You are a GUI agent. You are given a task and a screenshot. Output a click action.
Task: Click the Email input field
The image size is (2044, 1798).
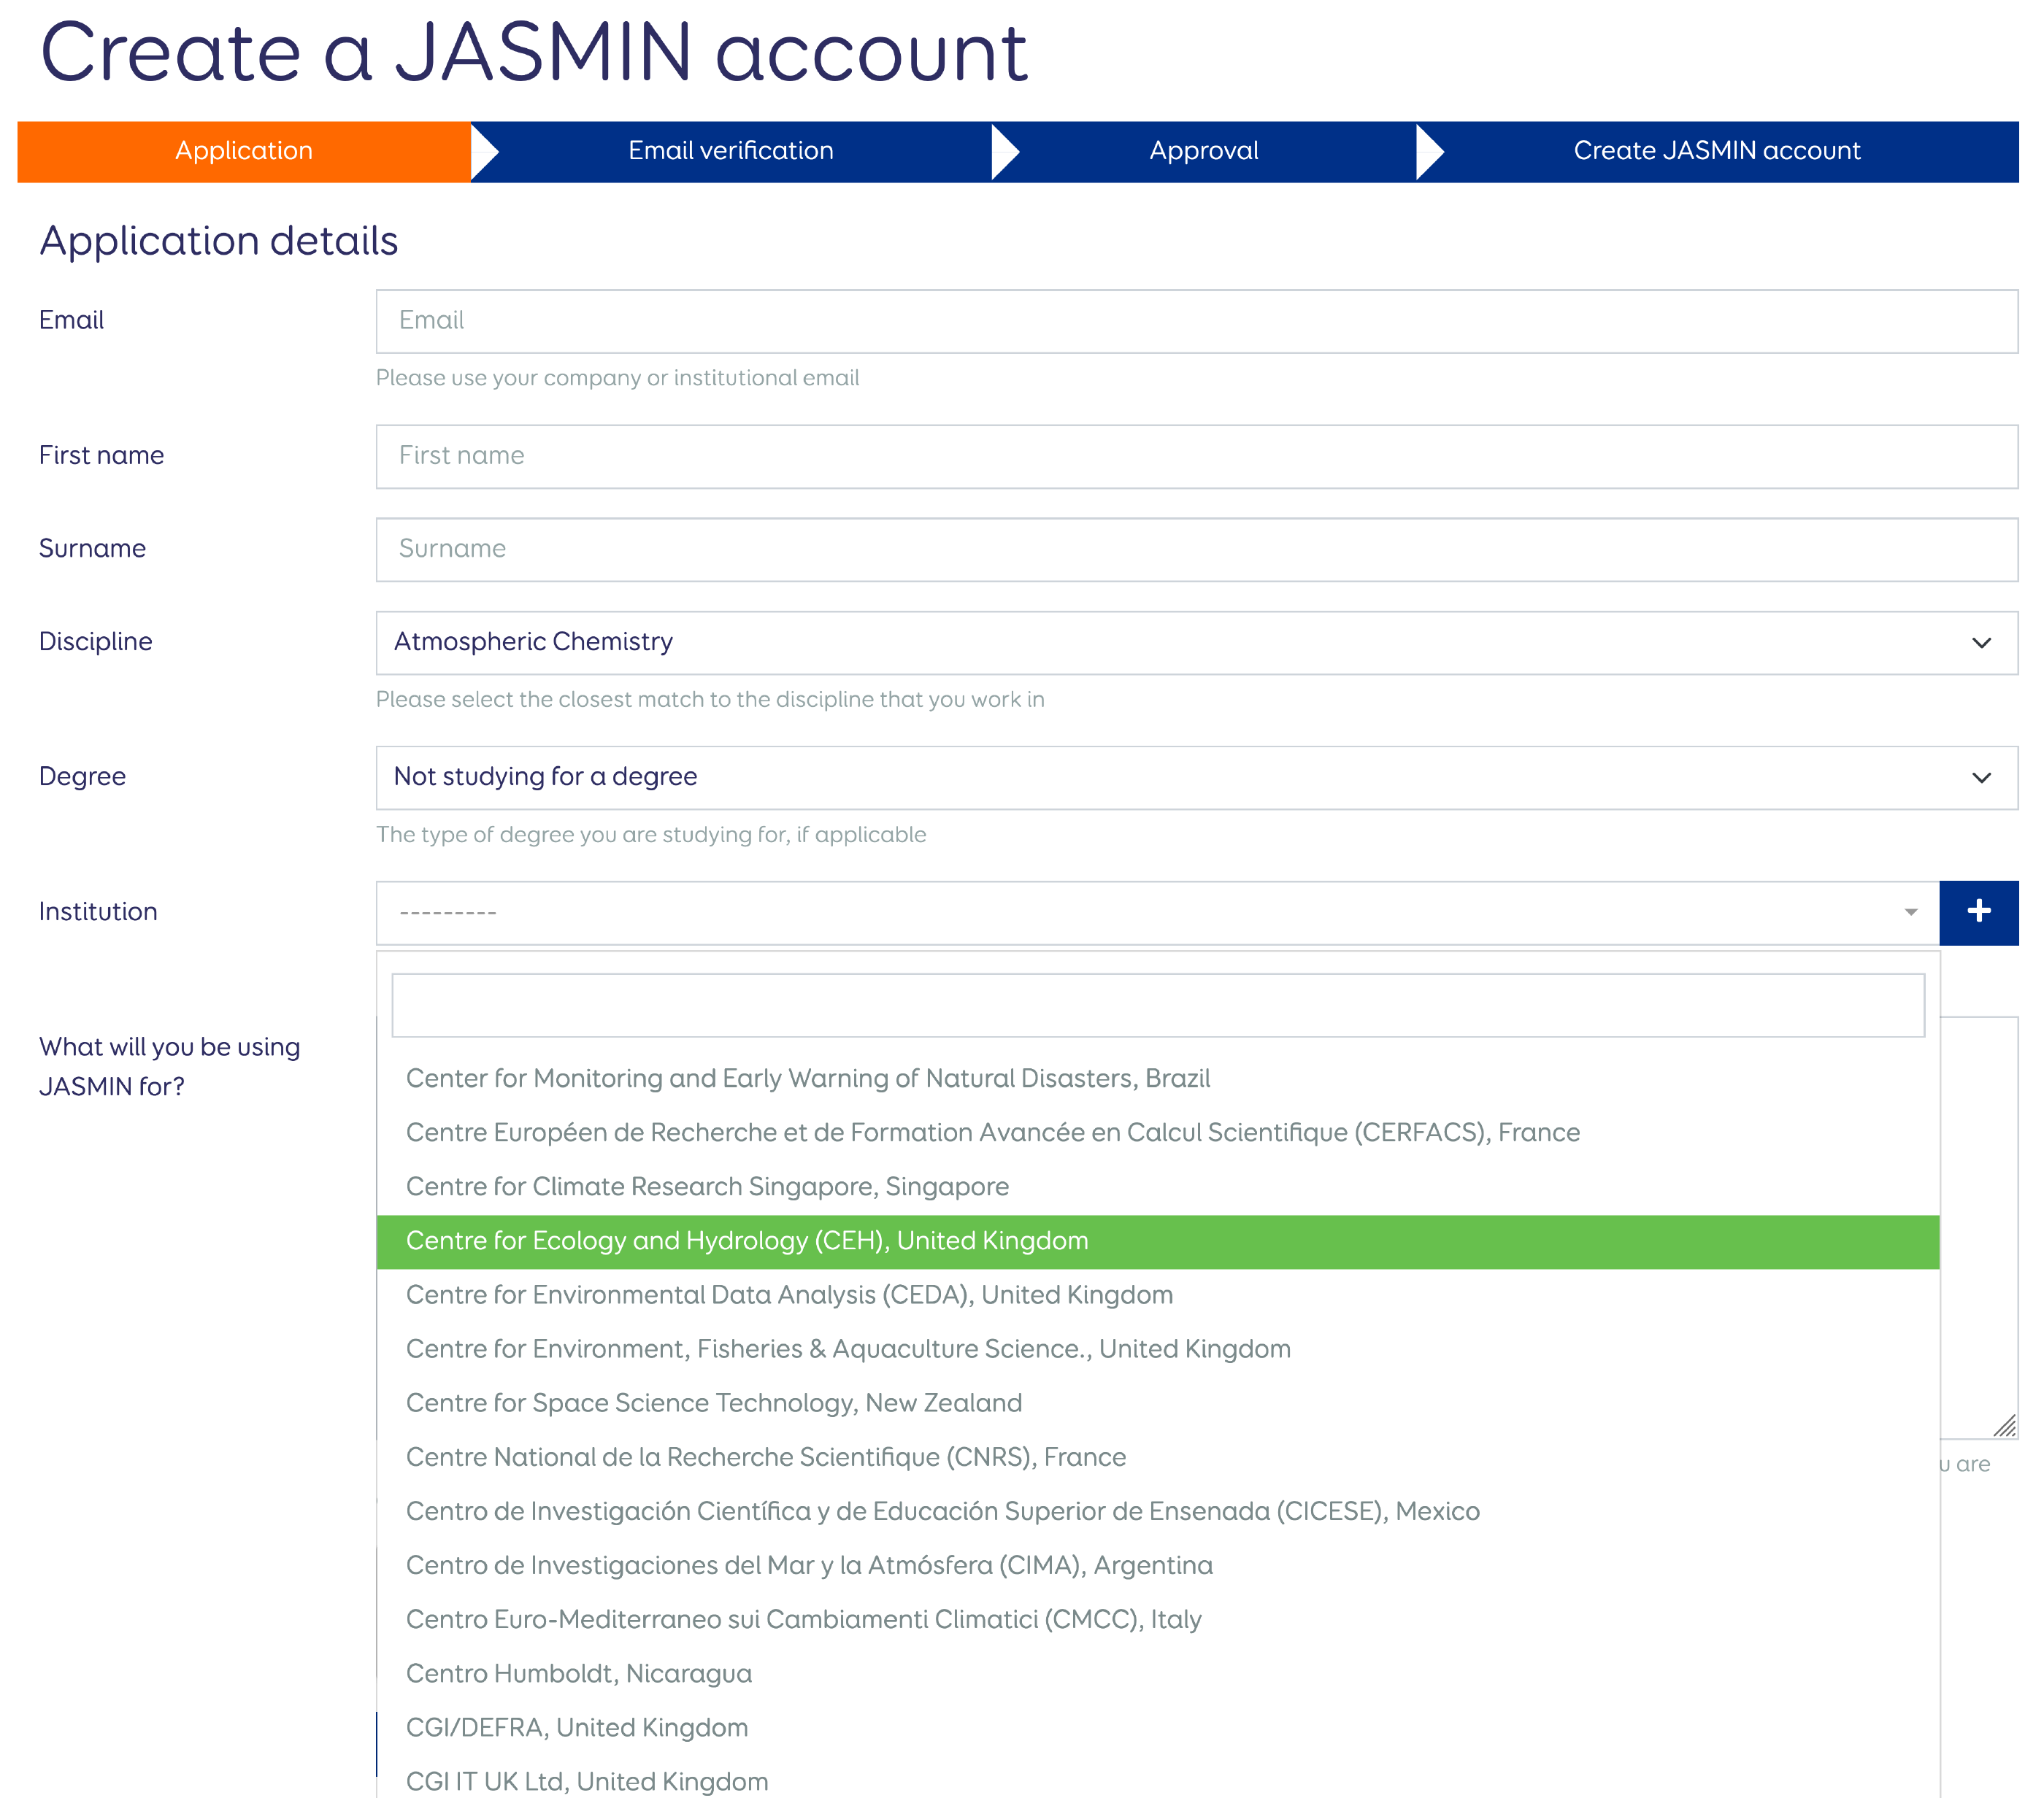click(1195, 321)
